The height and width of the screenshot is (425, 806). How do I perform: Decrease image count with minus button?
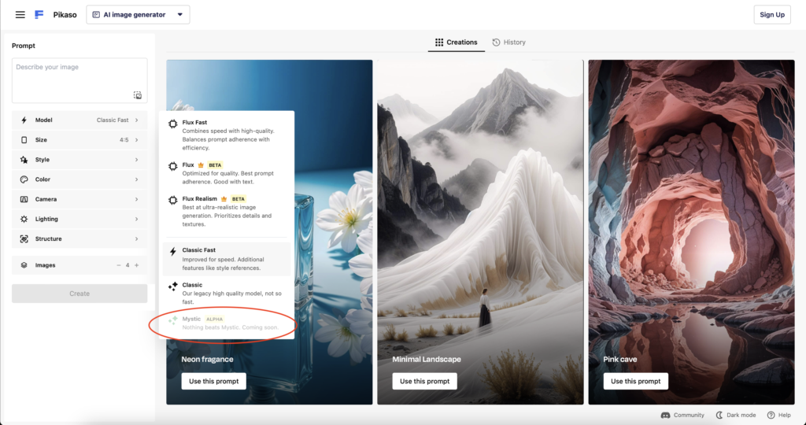pyautogui.click(x=119, y=265)
